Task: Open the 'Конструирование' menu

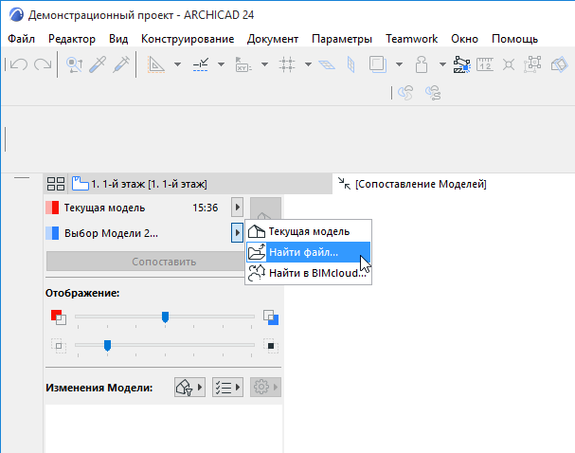Action: [188, 39]
